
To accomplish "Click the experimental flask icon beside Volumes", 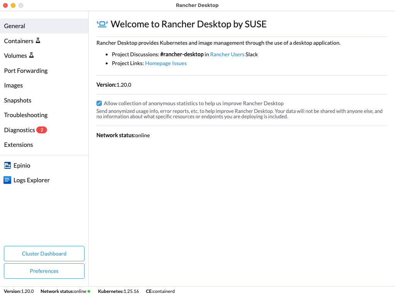I will coord(31,55).
